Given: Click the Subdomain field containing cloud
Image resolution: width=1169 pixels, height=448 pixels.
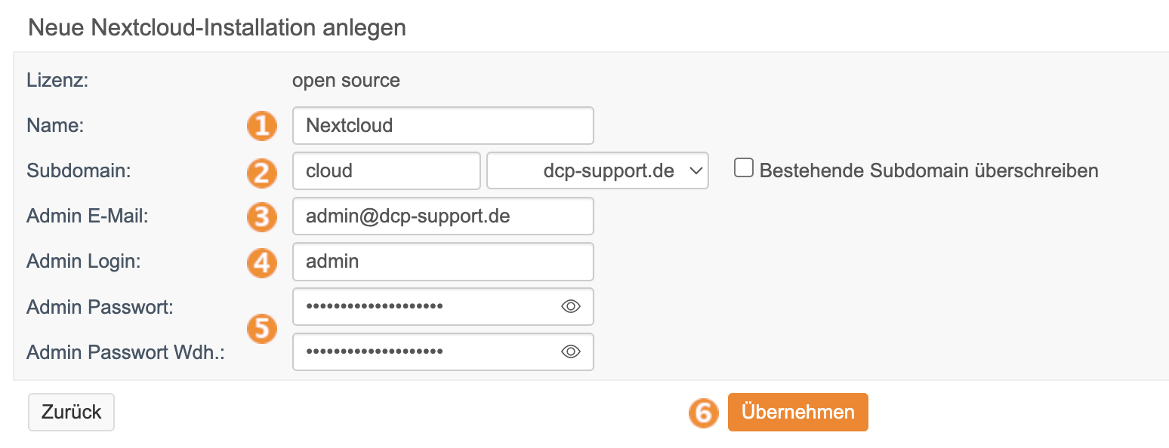Looking at the screenshot, I should click(x=386, y=170).
